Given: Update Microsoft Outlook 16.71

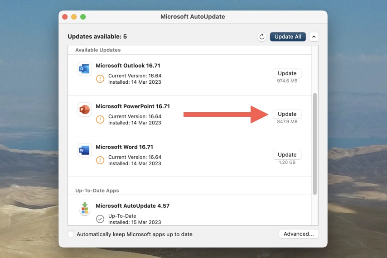Looking at the screenshot, I should tap(287, 73).
